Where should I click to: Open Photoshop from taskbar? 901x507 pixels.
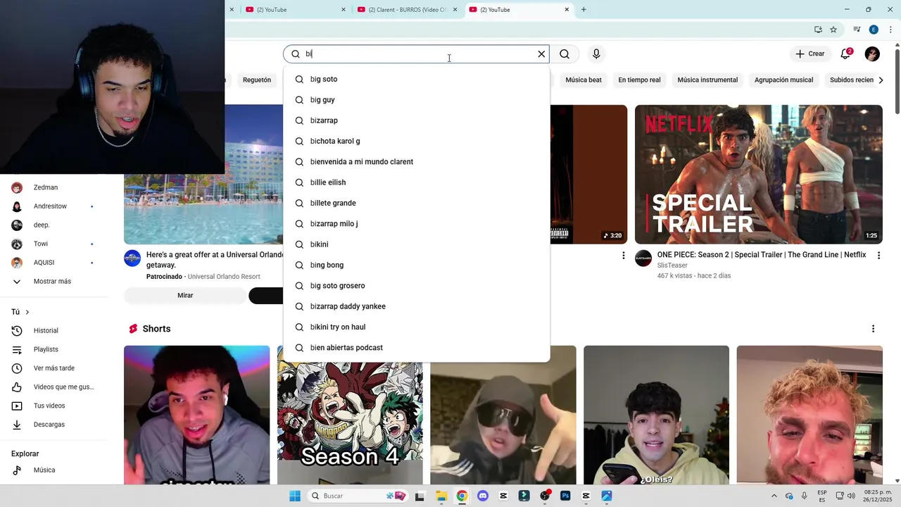tap(565, 496)
